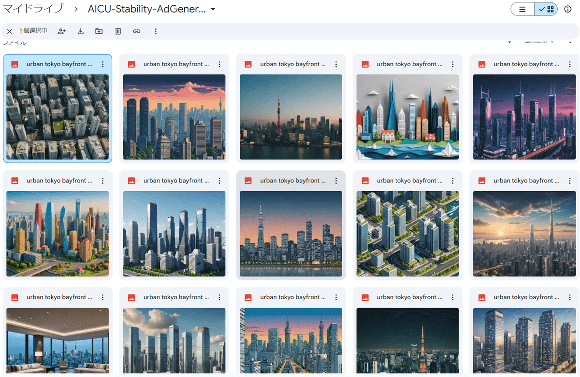Screen dimensions: 580x377
Task: Open more menu on blue glass skyscrapers card
Action: tap(219, 181)
